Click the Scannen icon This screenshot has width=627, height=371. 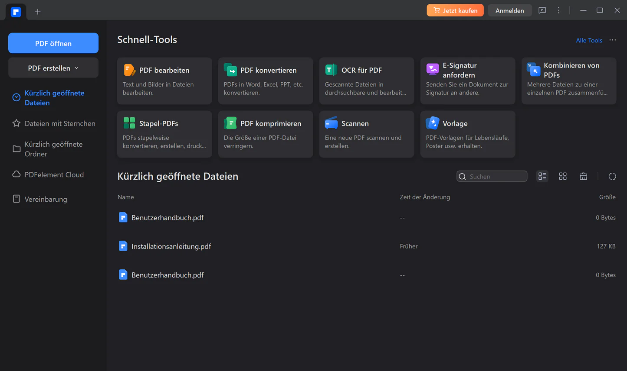point(331,123)
